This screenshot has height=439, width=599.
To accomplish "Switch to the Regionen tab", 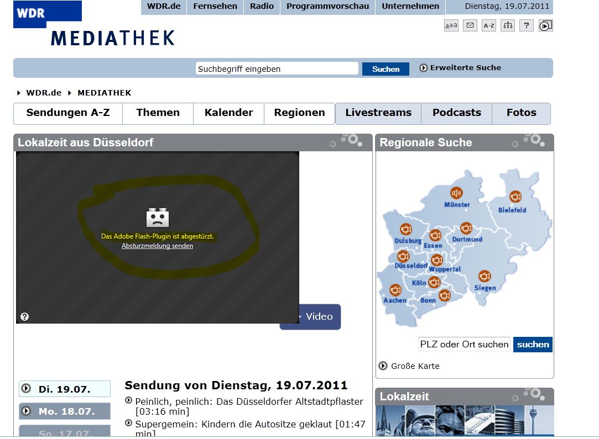I will click(300, 113).
